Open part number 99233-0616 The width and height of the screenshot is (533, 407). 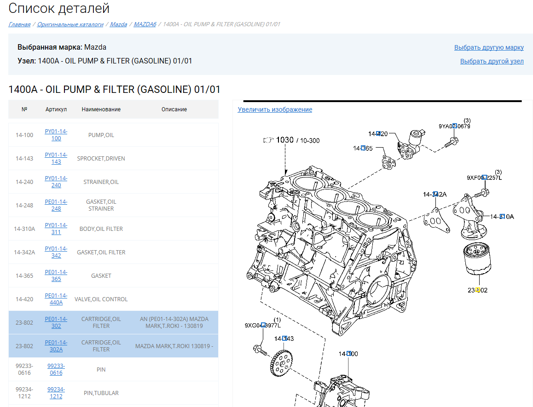(x=56, y=369)
